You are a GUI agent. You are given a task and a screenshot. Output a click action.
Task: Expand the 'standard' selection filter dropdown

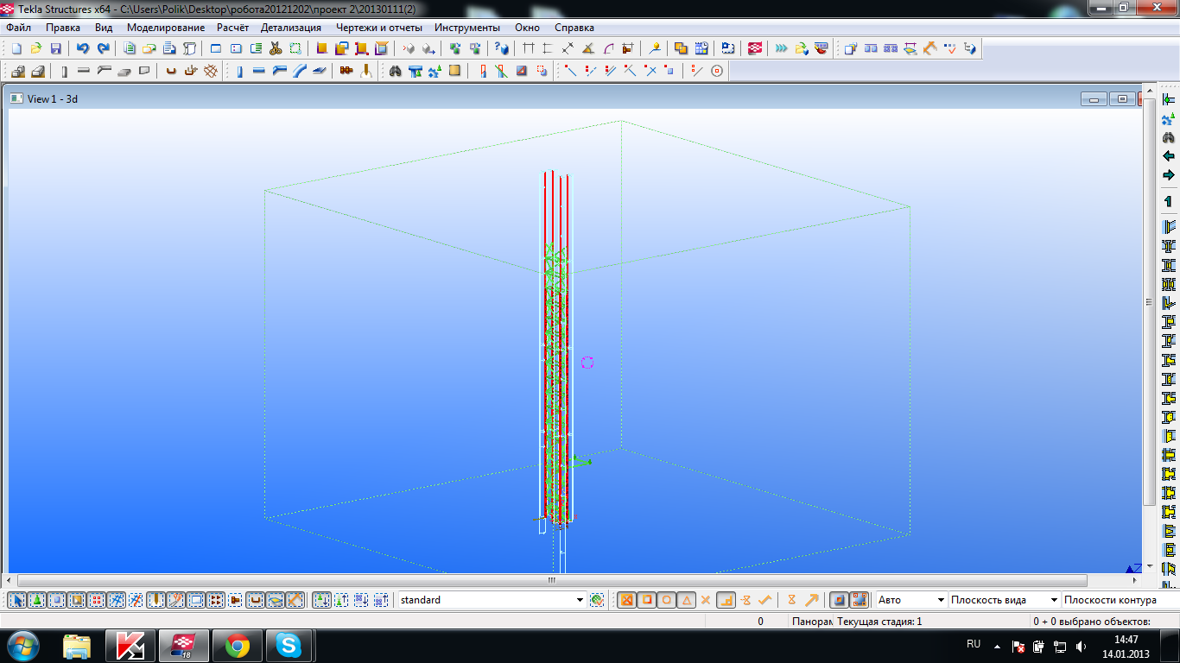point(580,600)
